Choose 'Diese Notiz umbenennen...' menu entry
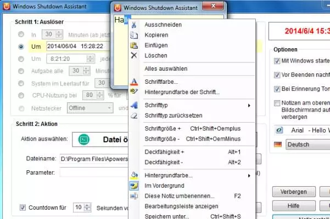The width and height of the screenshot is (330, 219). (192, 196)
